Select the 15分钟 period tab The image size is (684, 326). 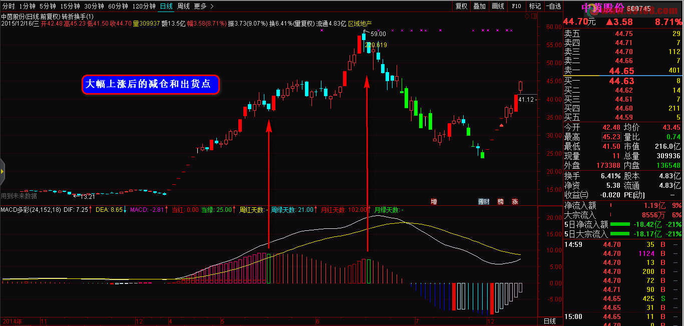point(70,6)
